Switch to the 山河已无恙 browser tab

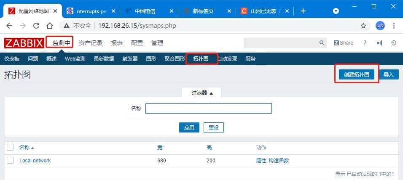[265, 11]
